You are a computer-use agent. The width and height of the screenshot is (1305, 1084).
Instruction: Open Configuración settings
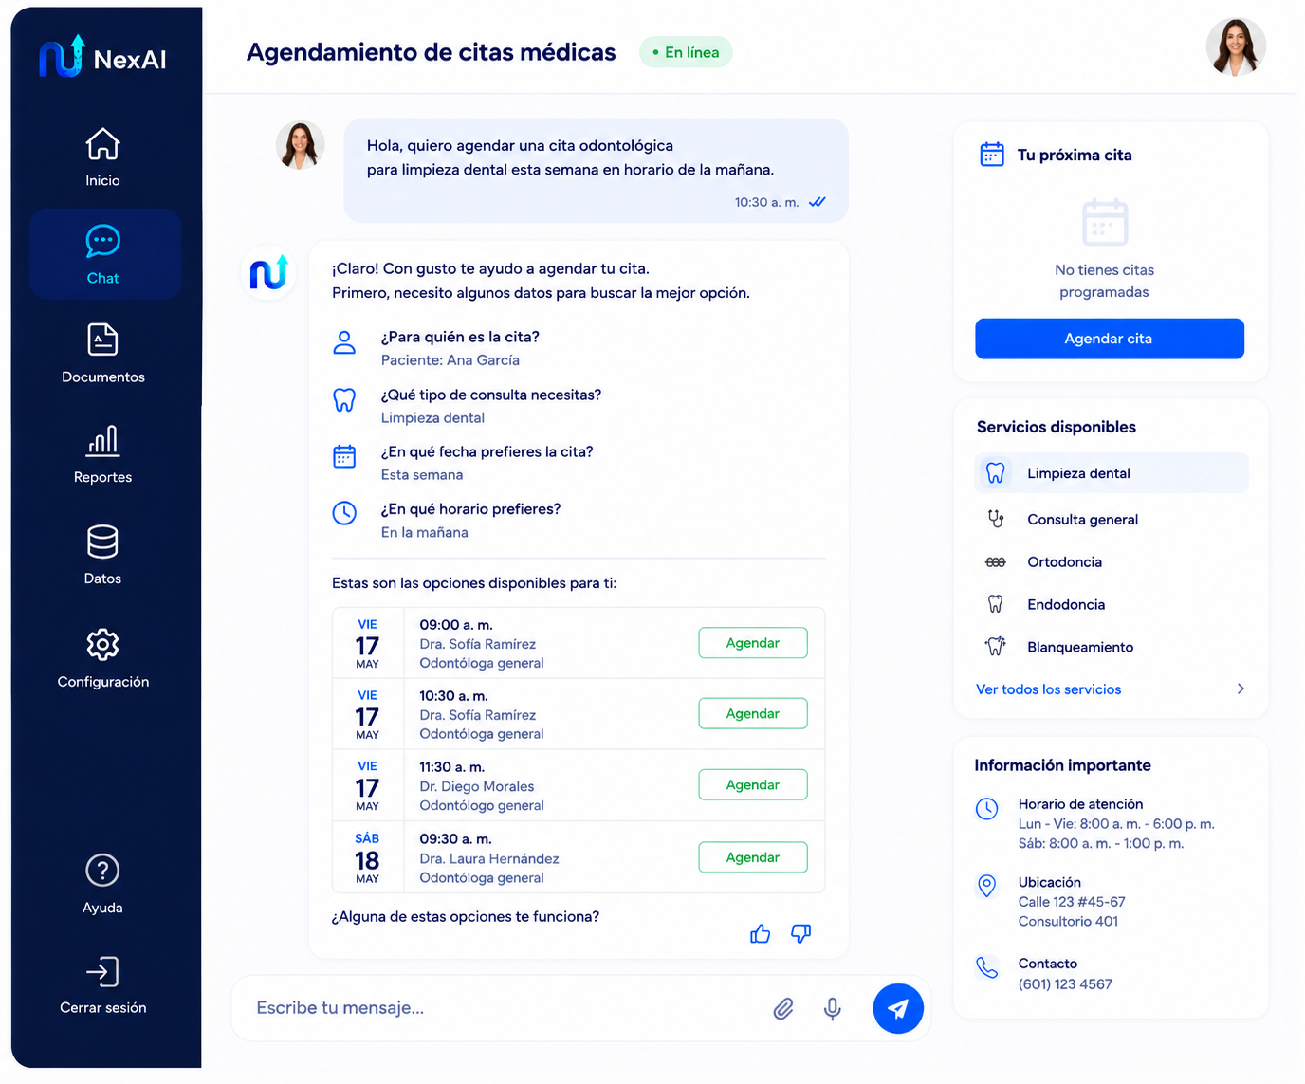[x=102, y=657]
